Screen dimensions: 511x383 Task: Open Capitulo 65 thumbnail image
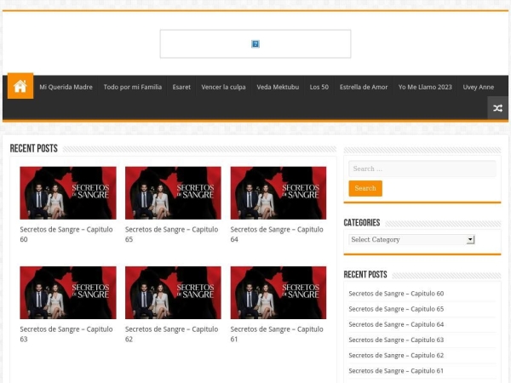173,193
